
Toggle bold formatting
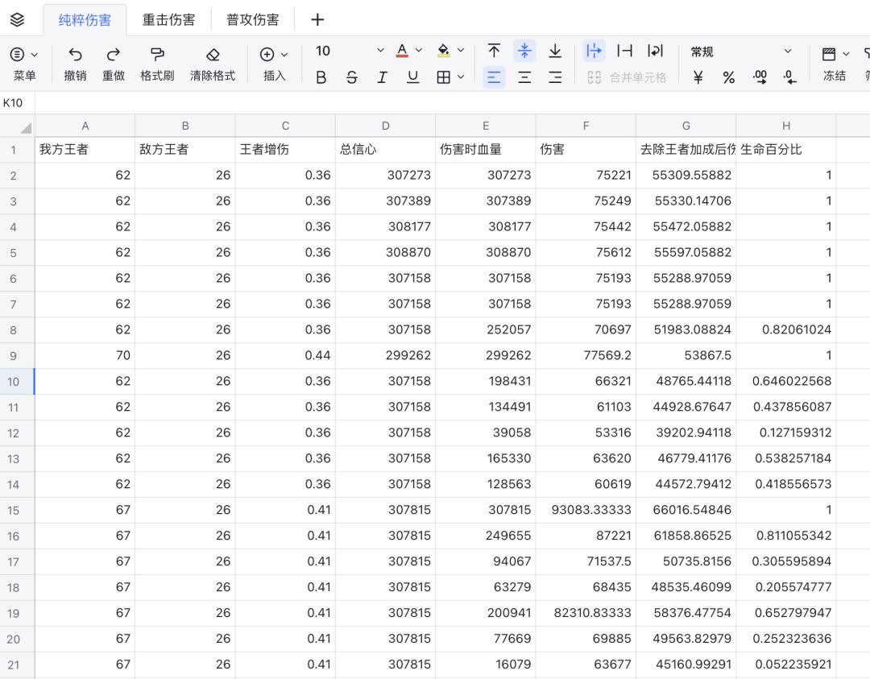tap(321, 77)
